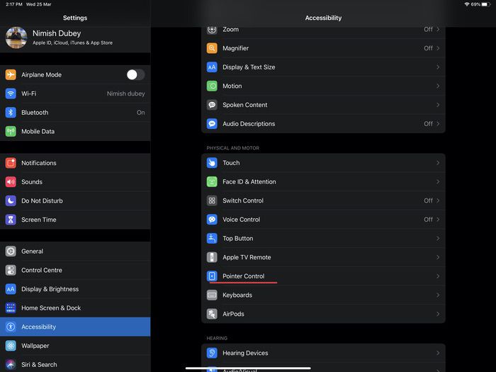Tap the Home Screen & Dock grid icon
The image size is (496, 372).
(11, 308)
